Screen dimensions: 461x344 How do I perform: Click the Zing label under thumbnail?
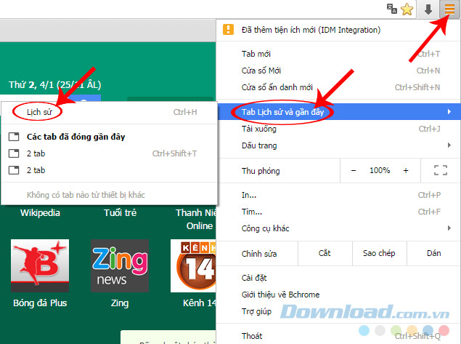(x=120, y=303)
